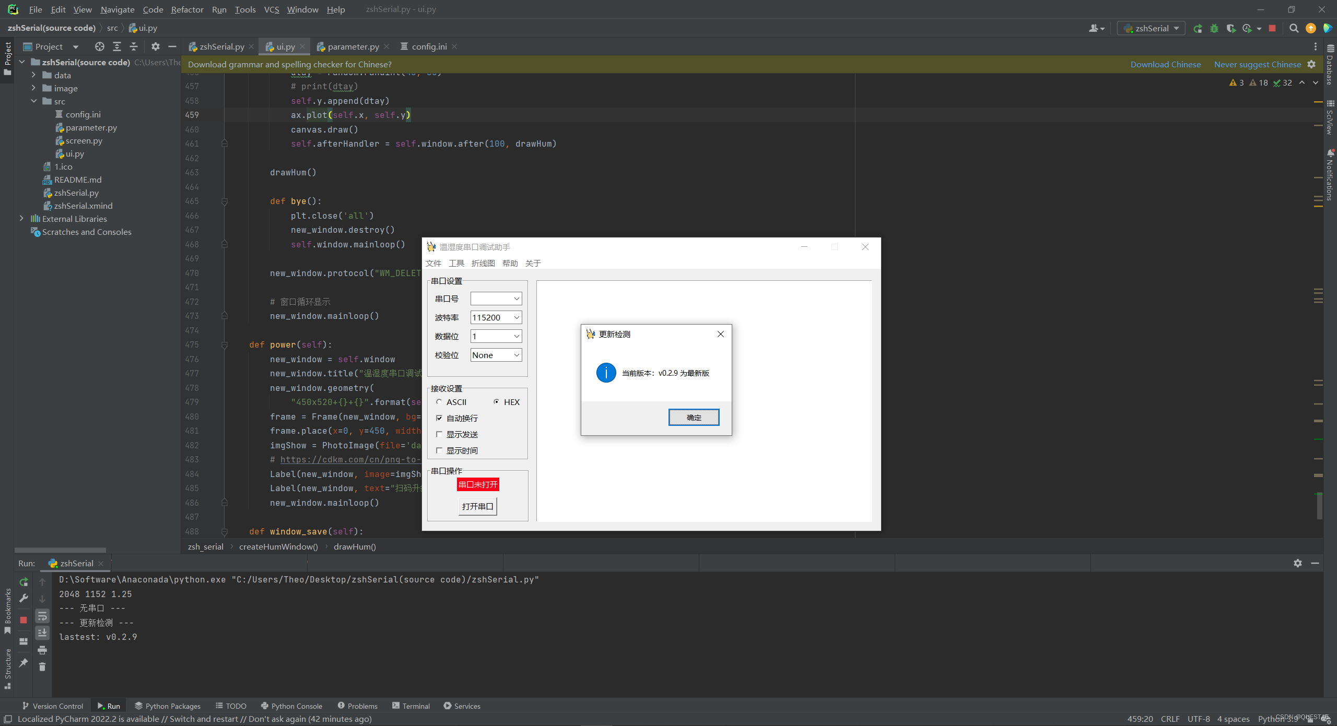Switch to the parameter.py editor tab

[353, 46]
